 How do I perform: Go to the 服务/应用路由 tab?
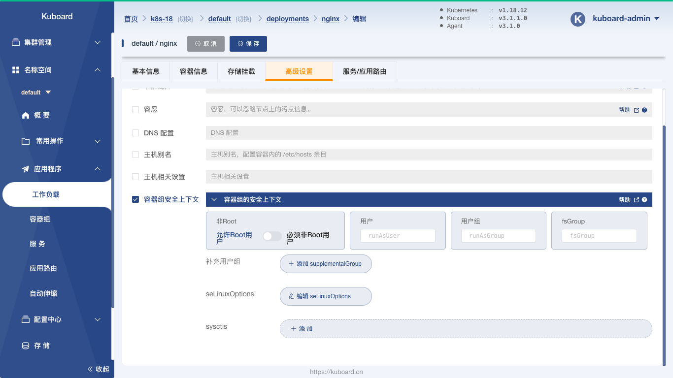point(365,71)
